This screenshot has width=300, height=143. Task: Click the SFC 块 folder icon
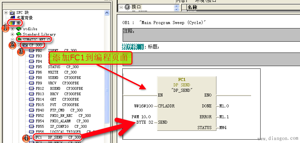tap(12, 12)
